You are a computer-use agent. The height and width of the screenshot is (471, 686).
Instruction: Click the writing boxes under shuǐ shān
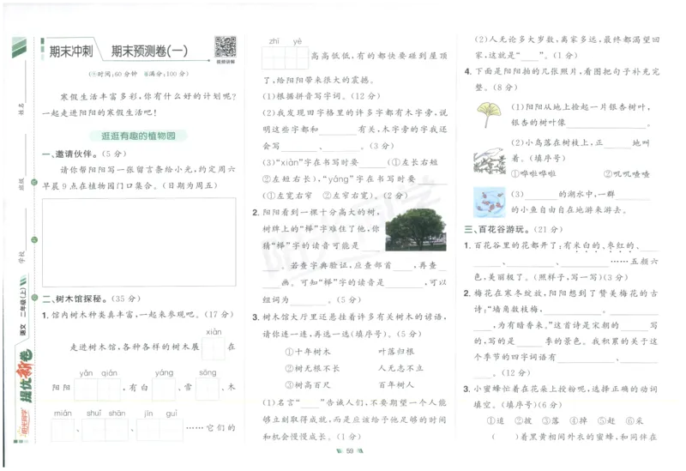click(x=105, y=430)
